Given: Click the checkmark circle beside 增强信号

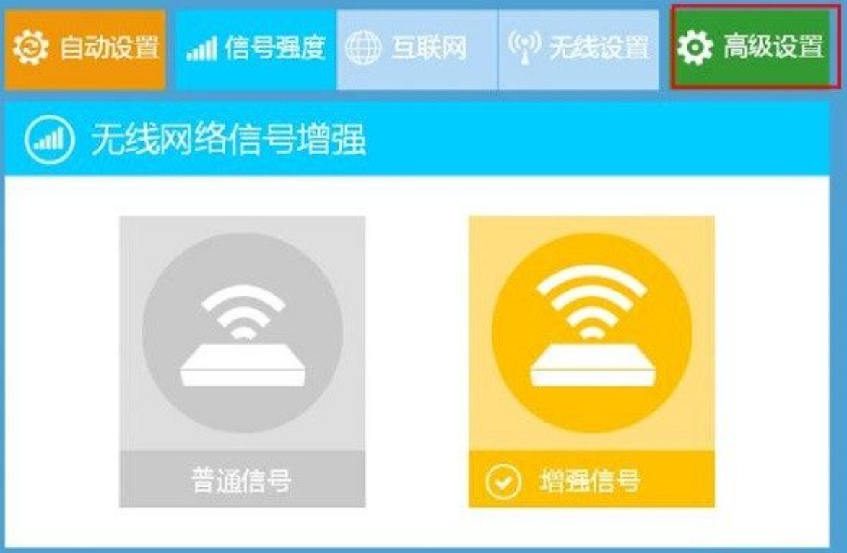Looking at the screenshot, I should [x=503, y=481].
